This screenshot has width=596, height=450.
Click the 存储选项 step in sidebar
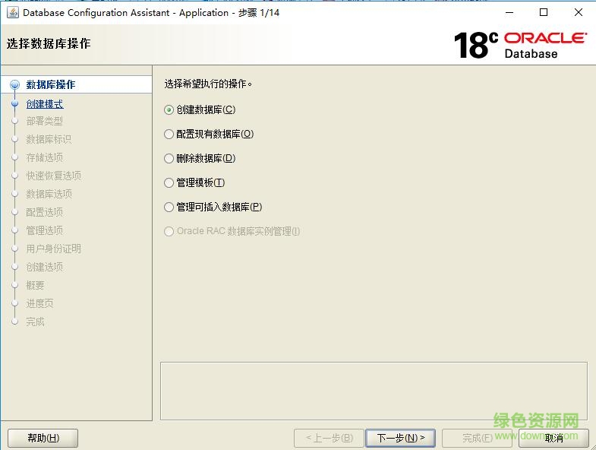tap(45, 157)
